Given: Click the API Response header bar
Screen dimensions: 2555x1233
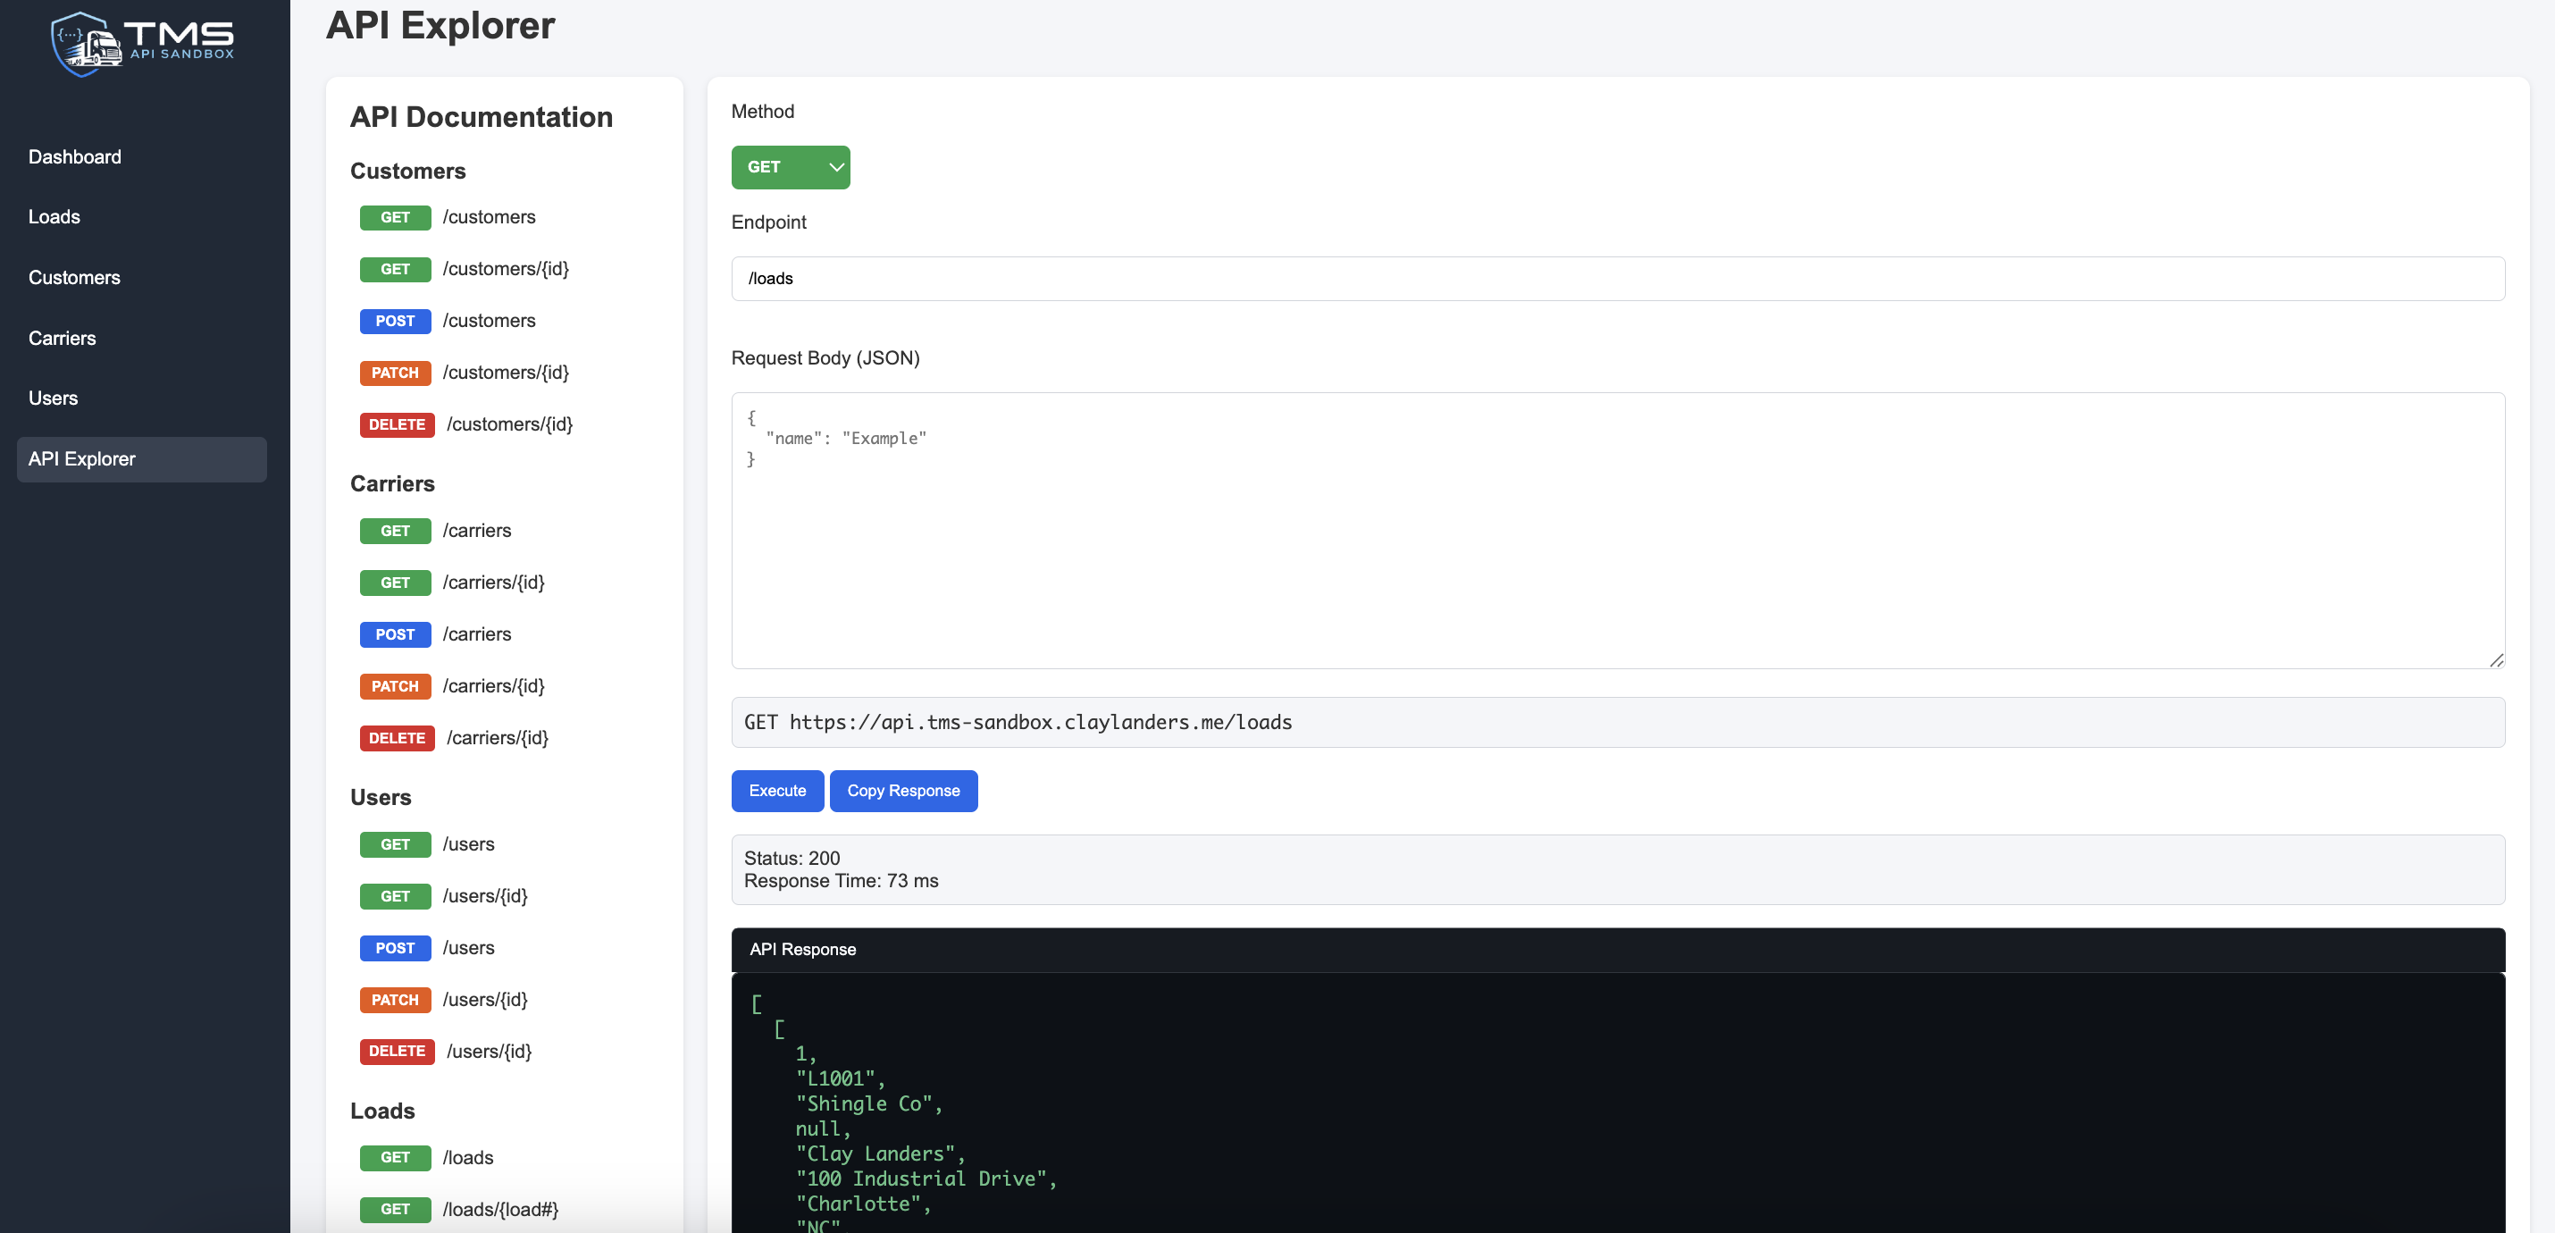Looking at the screenshot, I should pyautogui.click(x=1618, y=949).
